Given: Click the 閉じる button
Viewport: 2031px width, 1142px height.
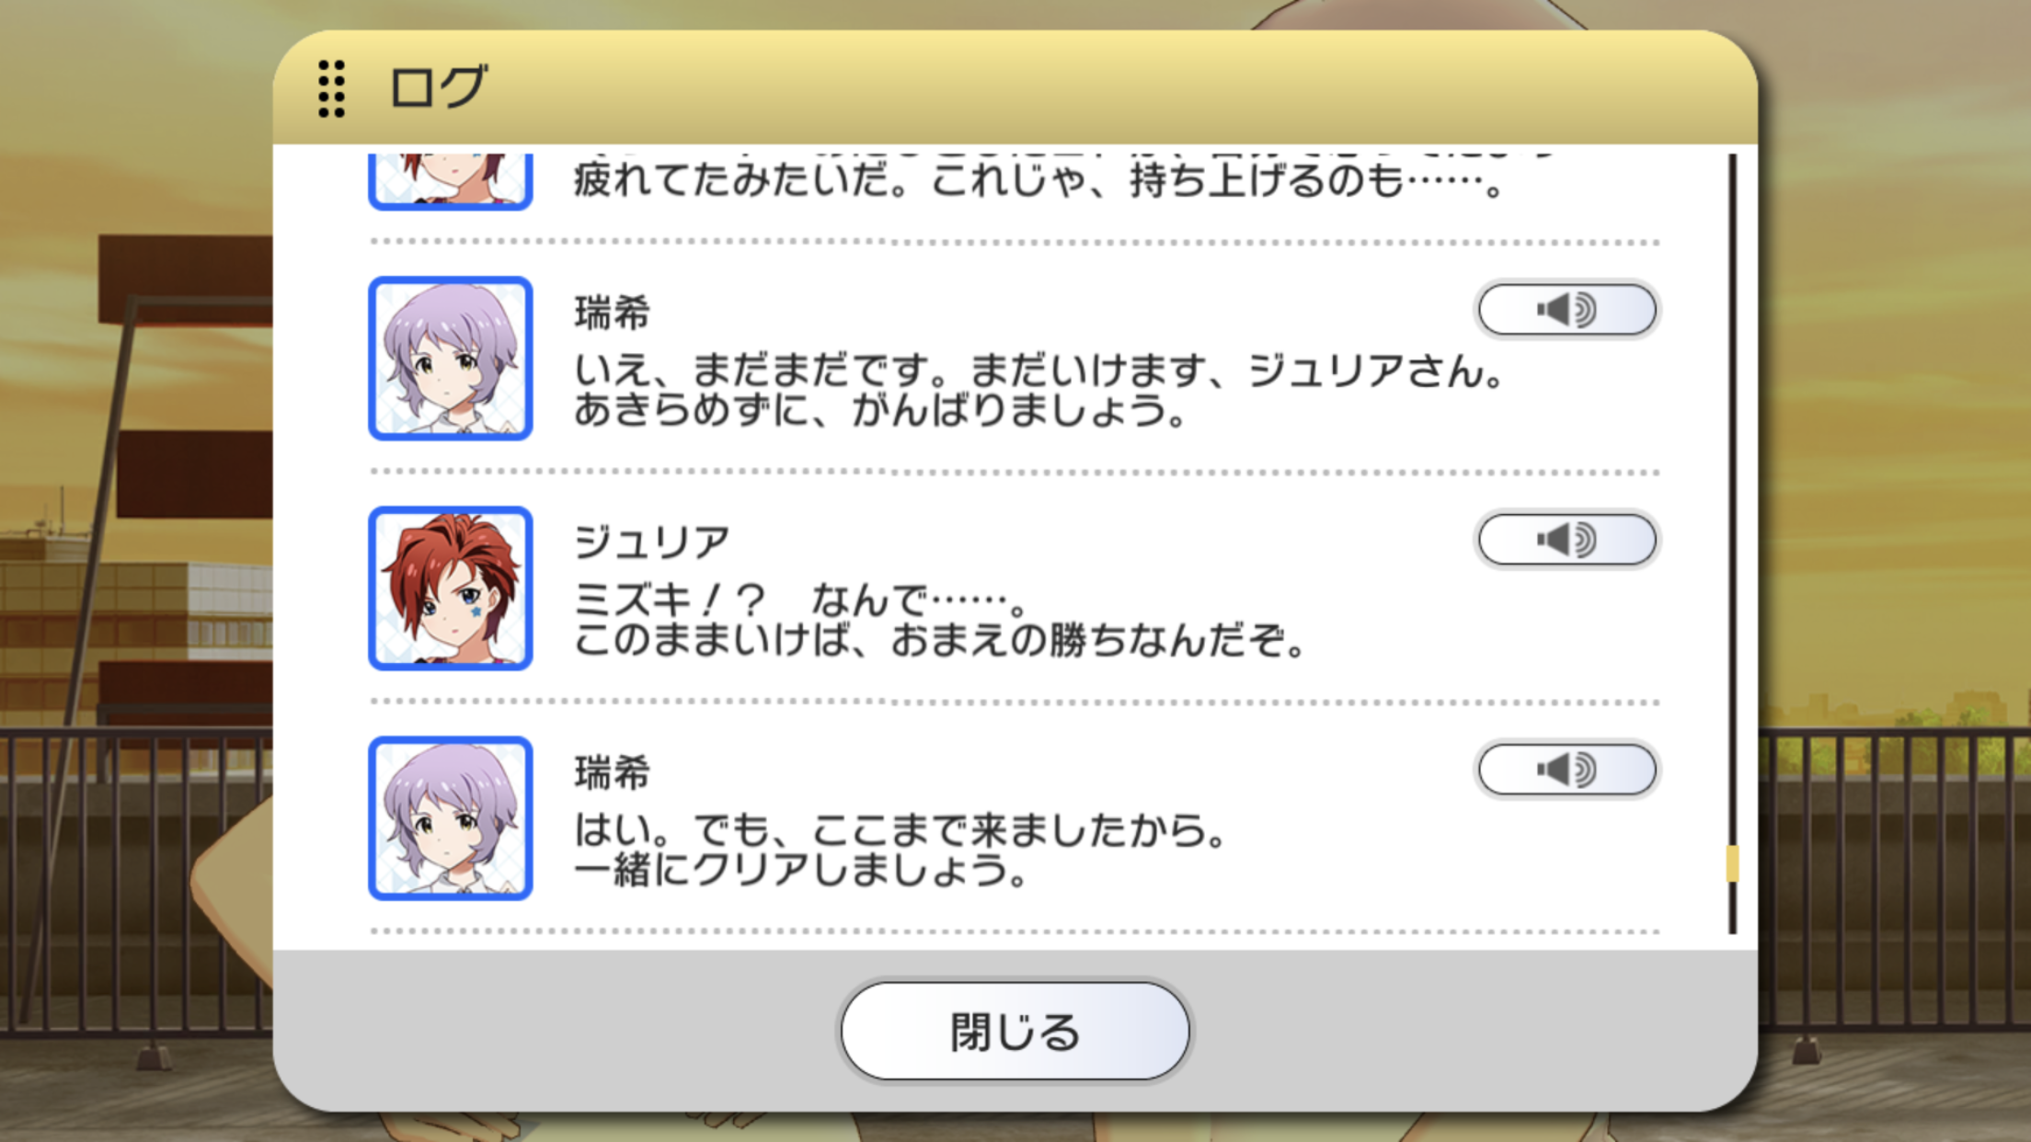Looking at the screenshot, I should pos(1015,1031).
